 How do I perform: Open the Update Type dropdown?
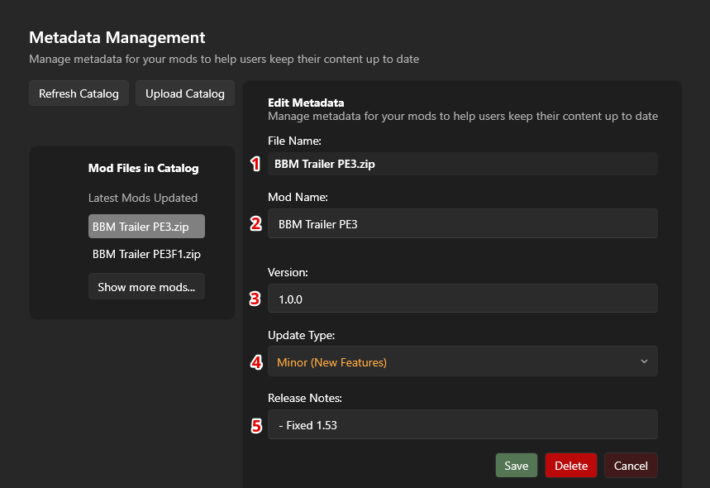462,361
